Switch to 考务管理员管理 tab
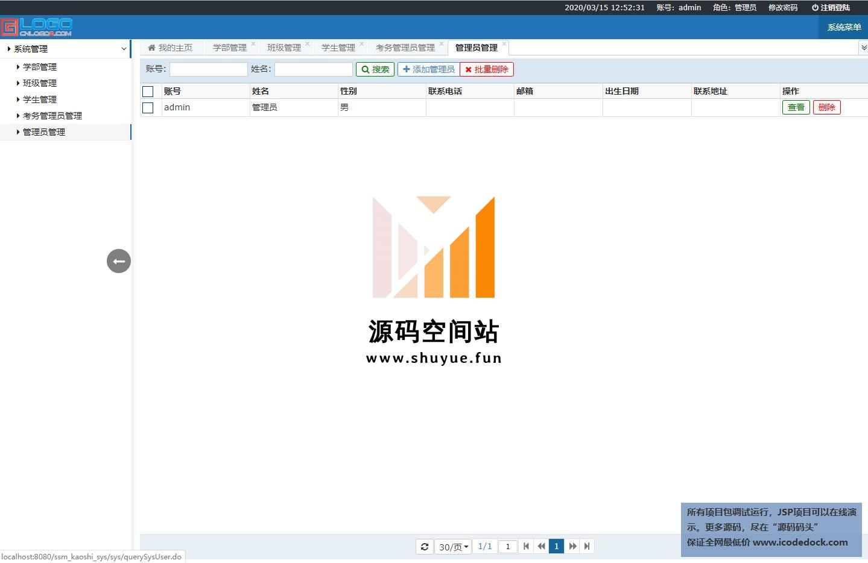Screen dimensions: 868x563 tap(405, 48)
